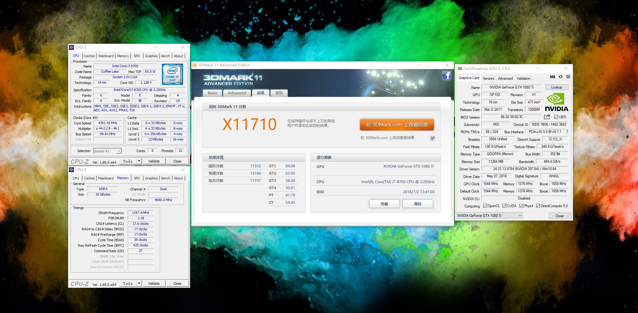638x313 pixels.
Task: Toggle the PhysX checkbox
Action: click(521, 206)
